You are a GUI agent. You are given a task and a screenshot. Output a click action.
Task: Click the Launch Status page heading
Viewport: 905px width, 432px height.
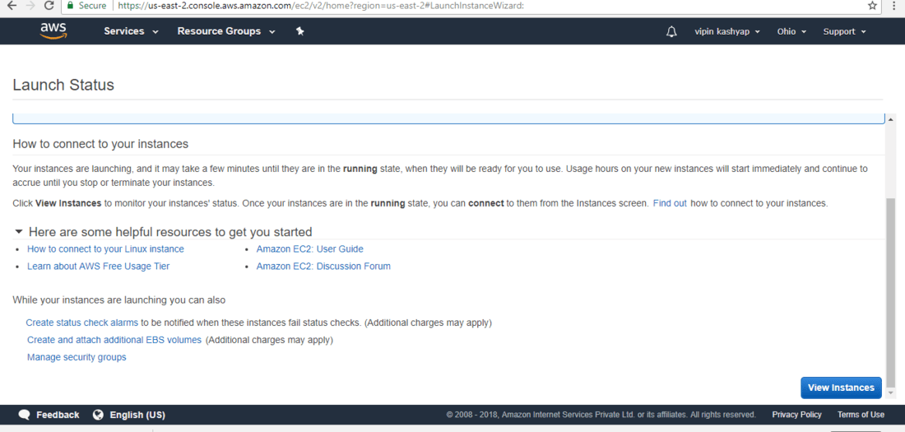[63, 85]
